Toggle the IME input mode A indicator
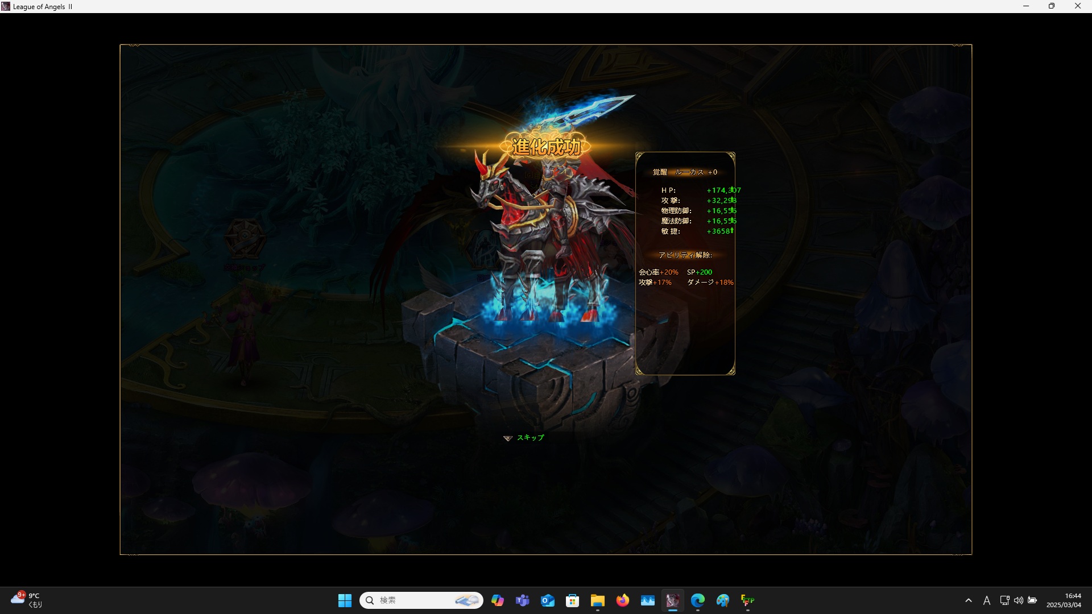 click(987, 600)
